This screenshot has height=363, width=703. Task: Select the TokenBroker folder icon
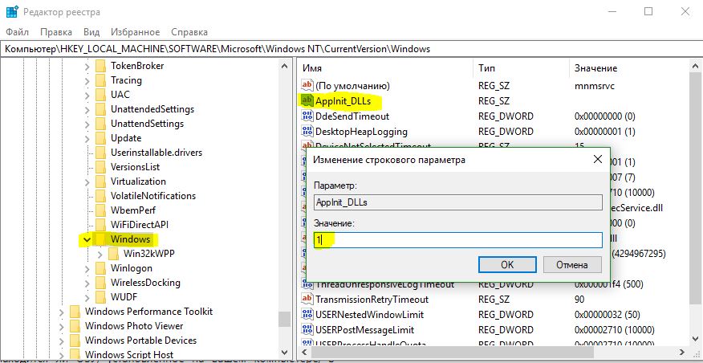[101, 66]
